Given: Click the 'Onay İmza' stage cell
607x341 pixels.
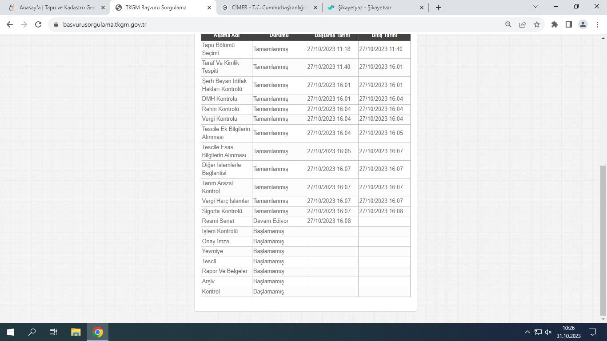Looking at the screenshot, I should pos(226,242).
